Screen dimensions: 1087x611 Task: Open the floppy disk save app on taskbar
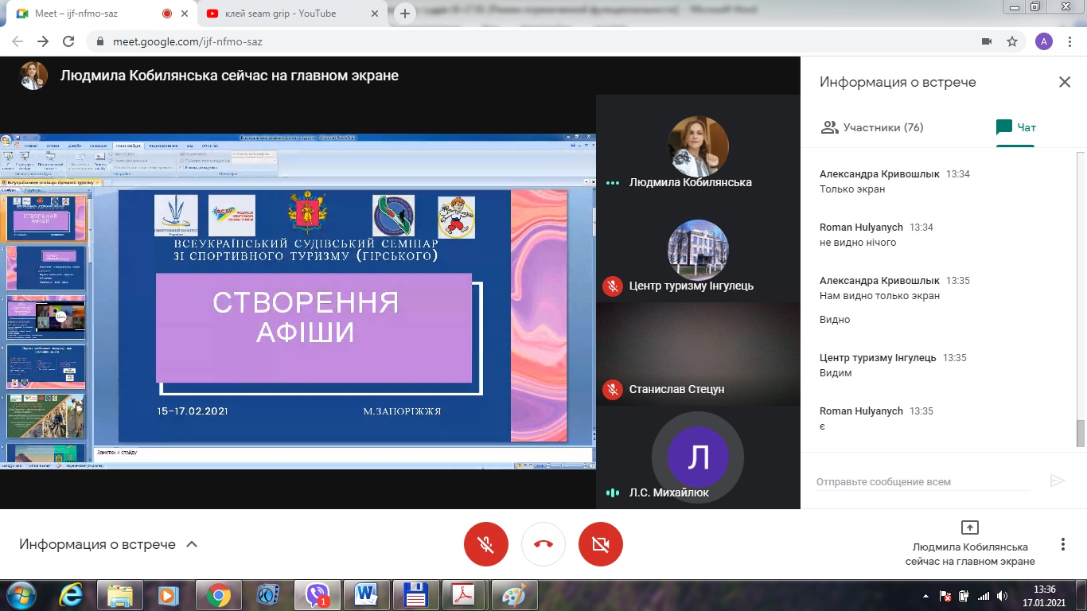(415, 595)
